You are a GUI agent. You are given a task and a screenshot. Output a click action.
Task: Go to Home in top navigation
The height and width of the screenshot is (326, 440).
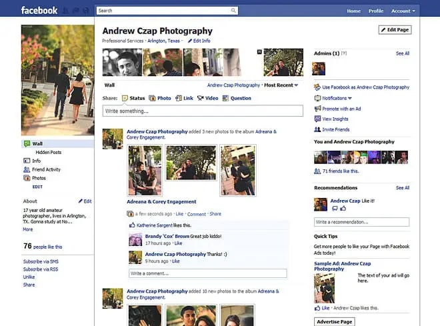353,11
